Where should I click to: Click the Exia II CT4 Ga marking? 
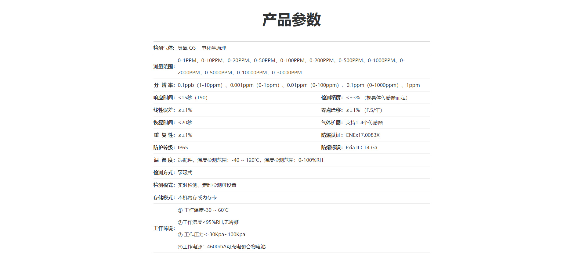point(361,148)
